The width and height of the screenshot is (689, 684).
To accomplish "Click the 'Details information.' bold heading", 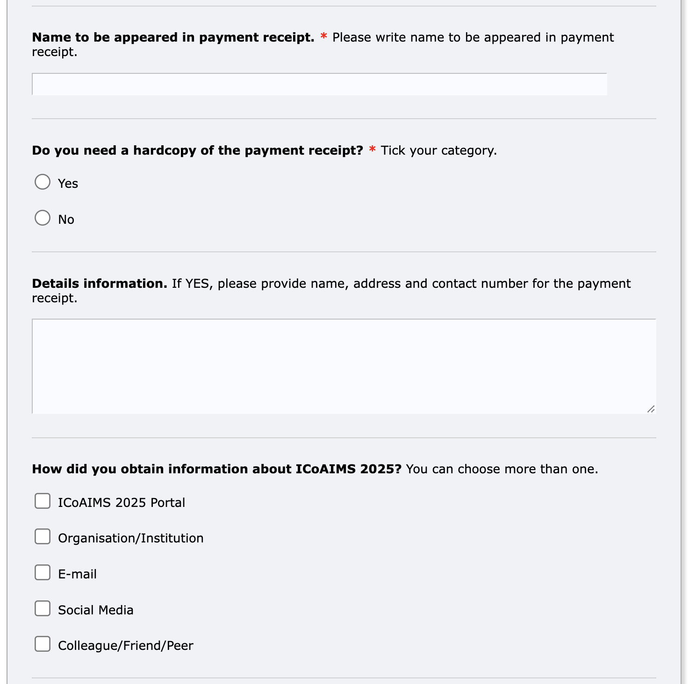I will 100,284.
